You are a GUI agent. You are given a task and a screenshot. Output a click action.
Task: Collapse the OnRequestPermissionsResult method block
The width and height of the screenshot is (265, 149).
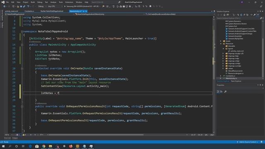click(22, 107)
